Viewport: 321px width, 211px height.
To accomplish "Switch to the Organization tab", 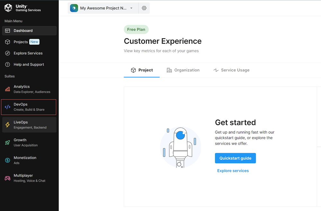I will pos(183,70).
